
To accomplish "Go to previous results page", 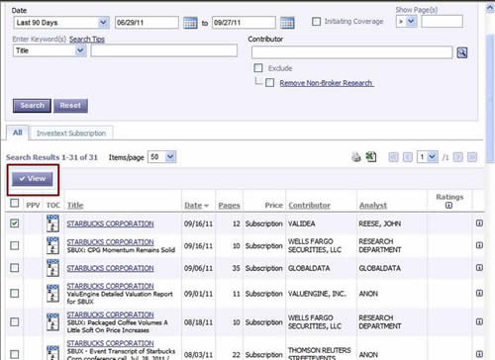I will pos(408,157).
